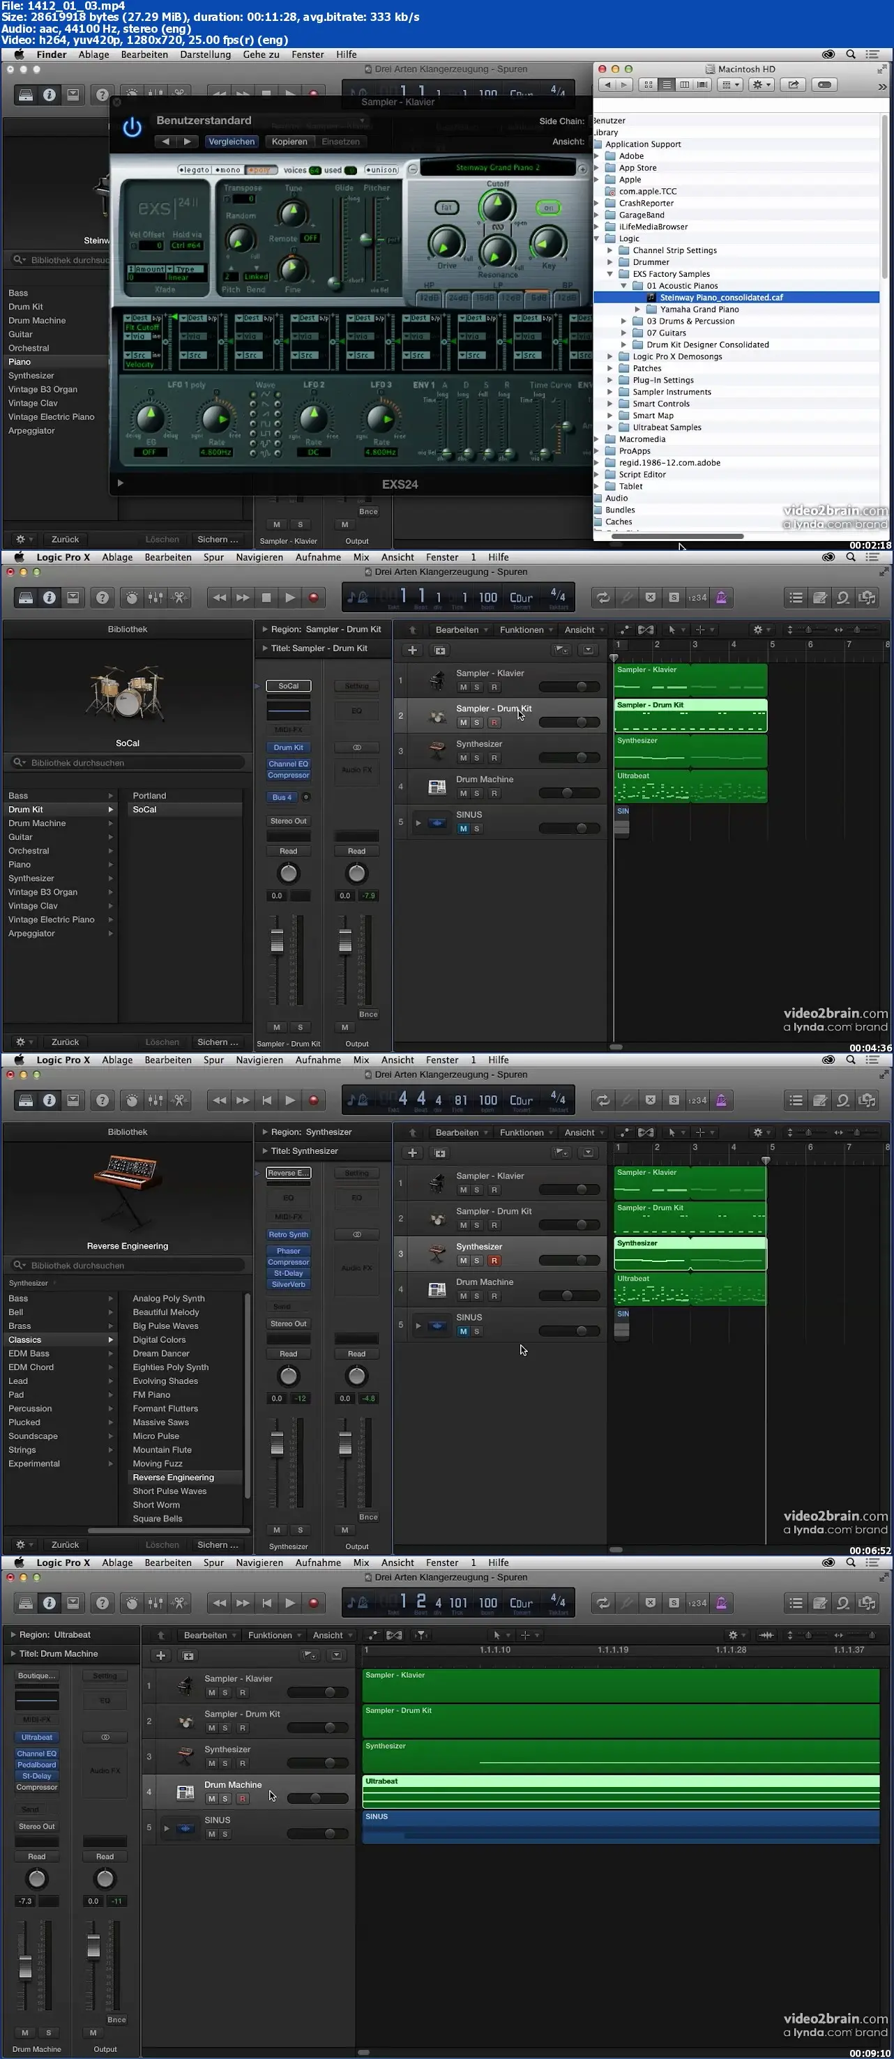The image size is (894, 2059).
Task: Collapse the 01 Acoustic Pianos folder in Finder
Action: coord(623,285)
